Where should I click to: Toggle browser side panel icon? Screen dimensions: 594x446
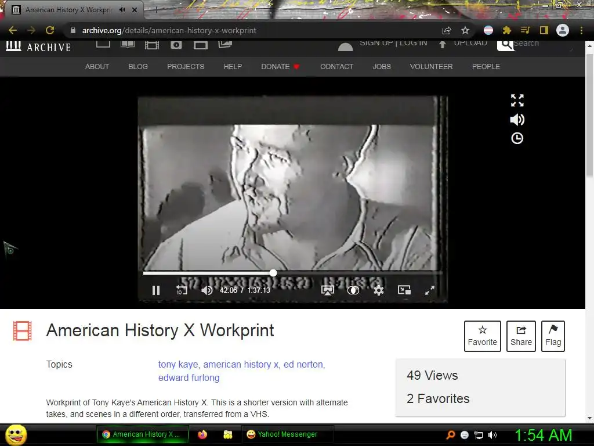[x=544, y=30]
